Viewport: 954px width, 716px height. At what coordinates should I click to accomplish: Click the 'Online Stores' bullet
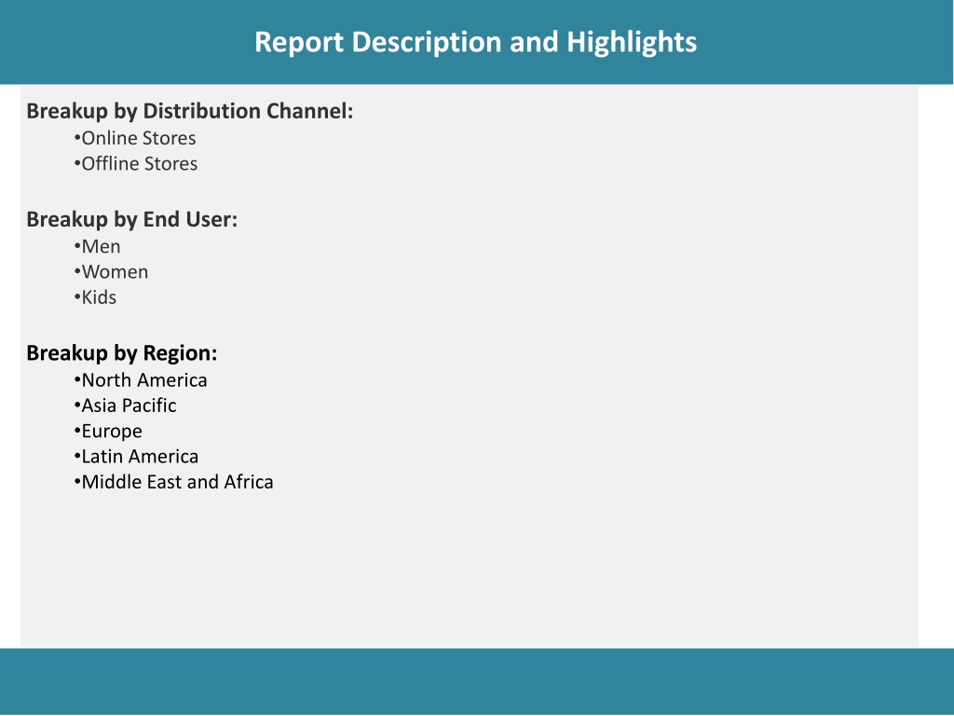(135, 138)
